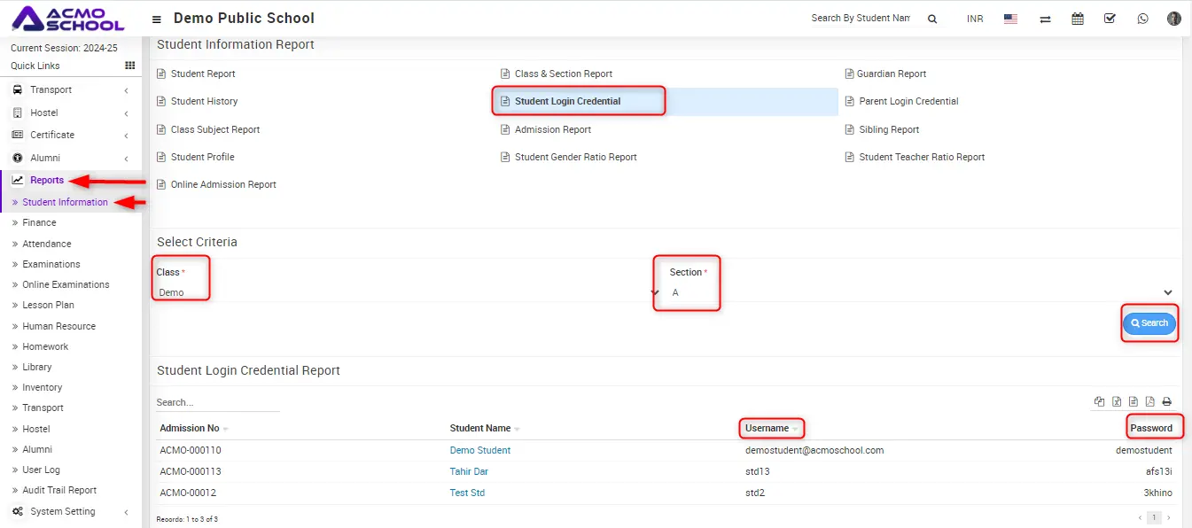Screen dimensions: 1192x528
Task: Open Finance under Reports sidebar
Action: pos(39,222)
